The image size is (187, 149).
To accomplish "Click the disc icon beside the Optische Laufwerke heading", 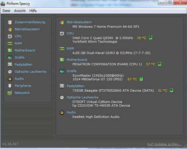I will click(62, 97).
